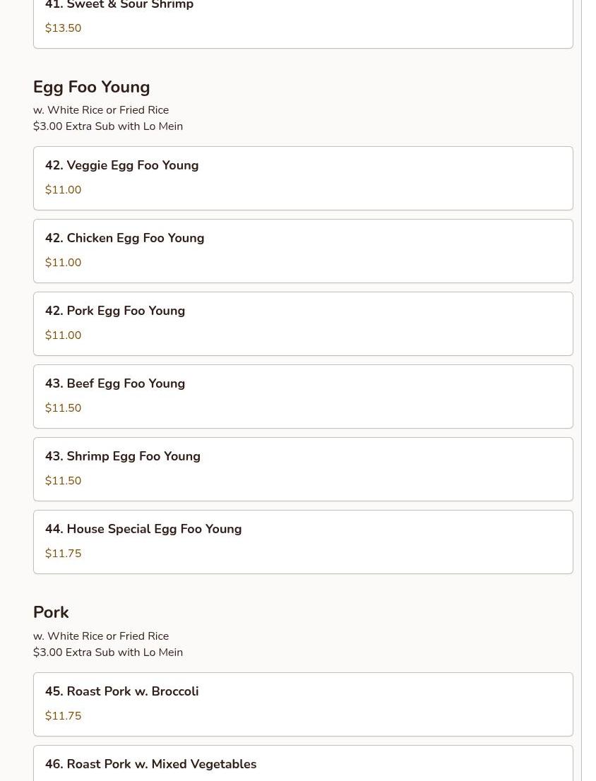Click the Roast Pork w. Broccoli $11.75 price
Screen dimensions: 596x781
click(x=63, y=716)
